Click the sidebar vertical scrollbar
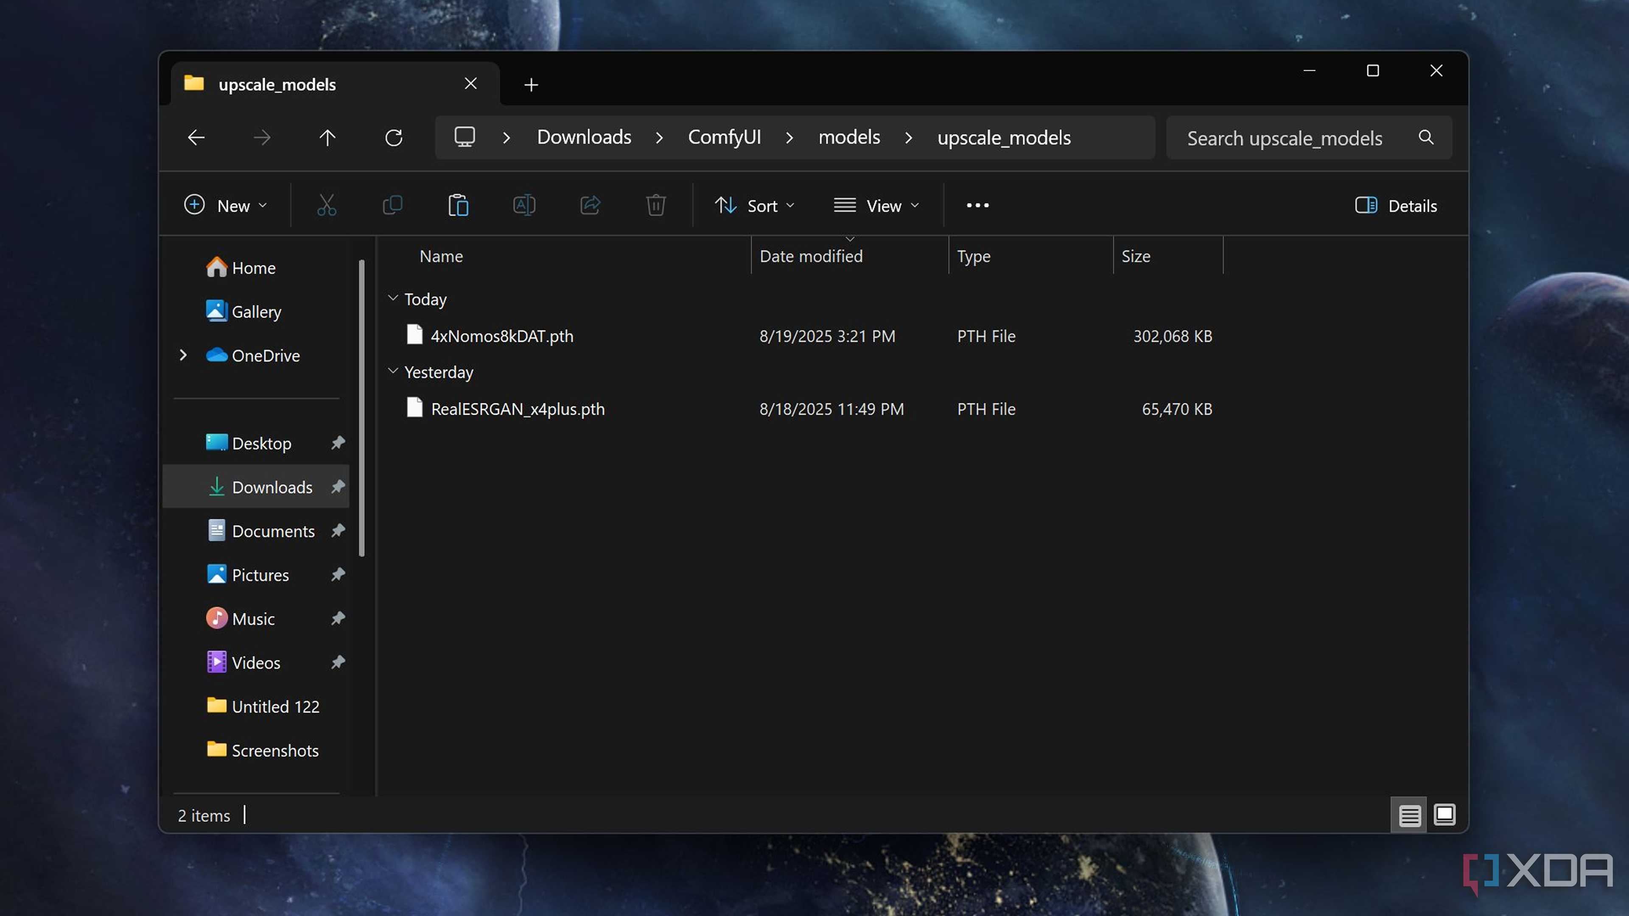The width and height of the screenshot is (1629, 916). point(362,408)
